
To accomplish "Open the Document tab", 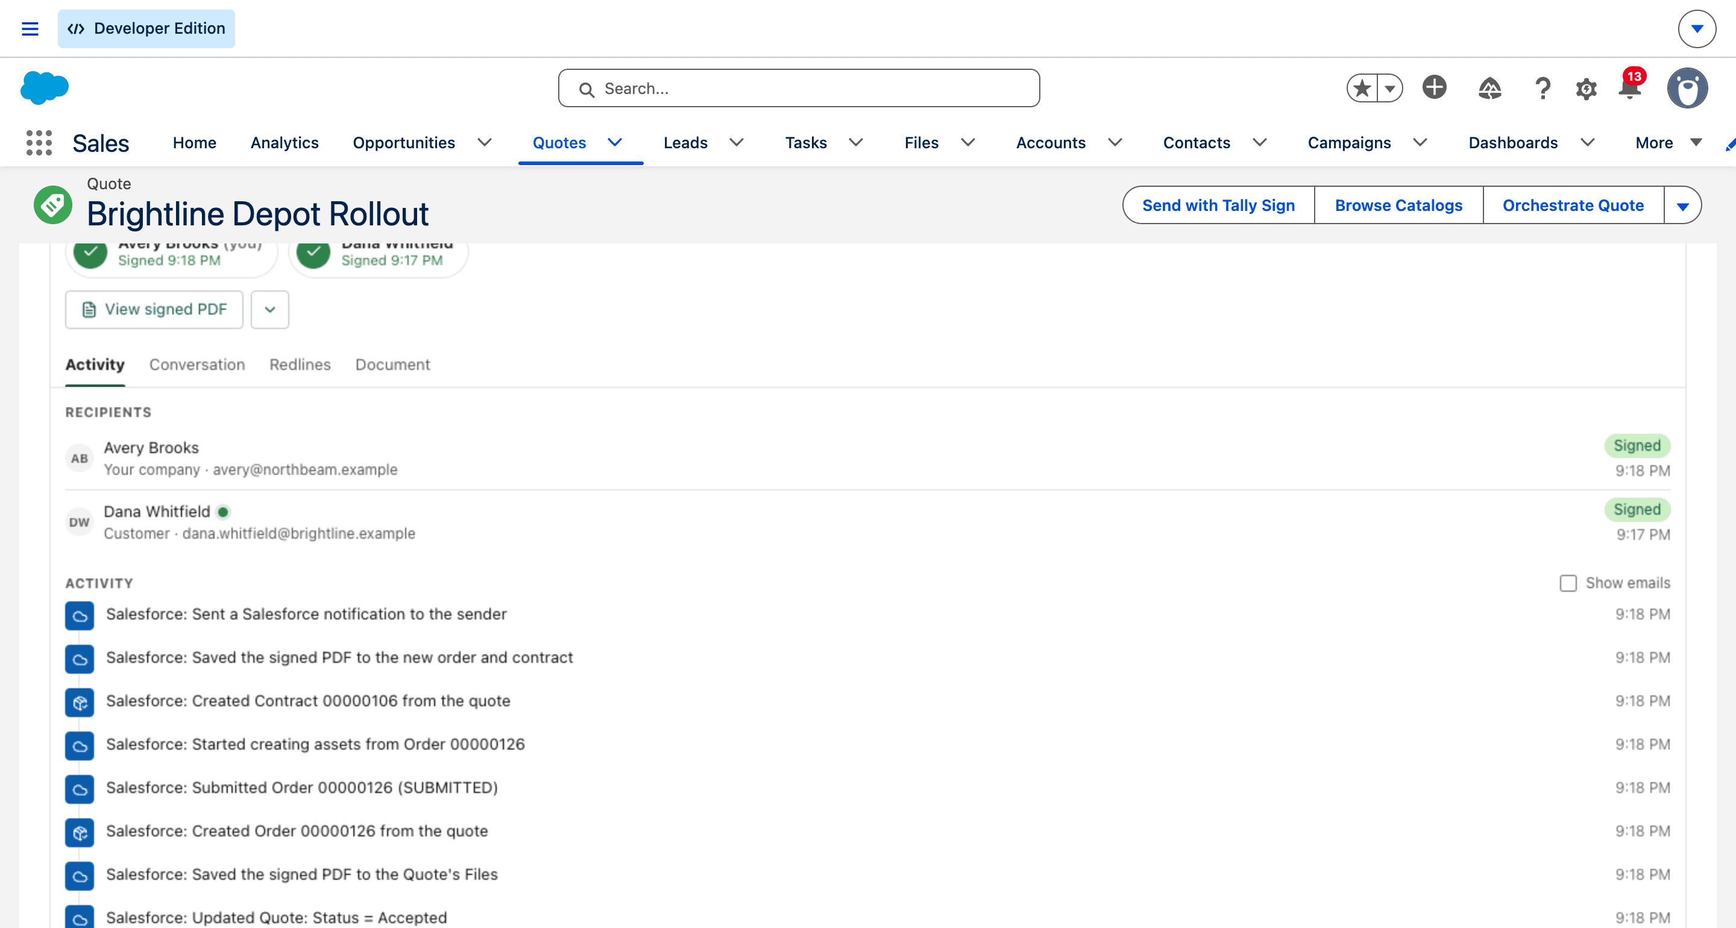I will [392, 365].
